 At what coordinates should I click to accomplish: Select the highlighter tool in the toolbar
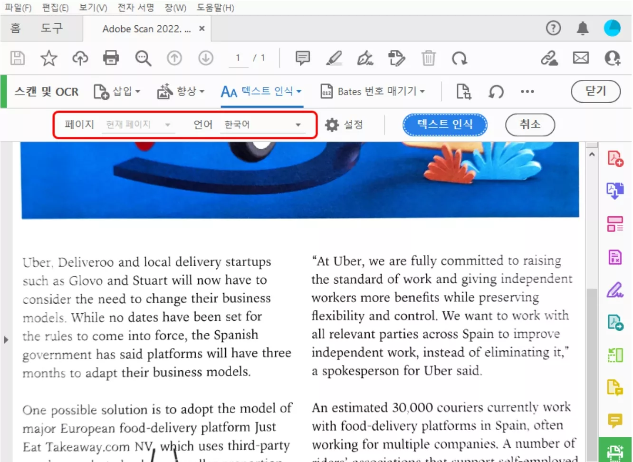tap(334, 58)
